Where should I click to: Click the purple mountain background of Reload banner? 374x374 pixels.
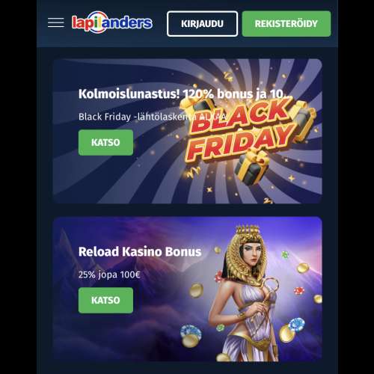[x=125, y=337]
